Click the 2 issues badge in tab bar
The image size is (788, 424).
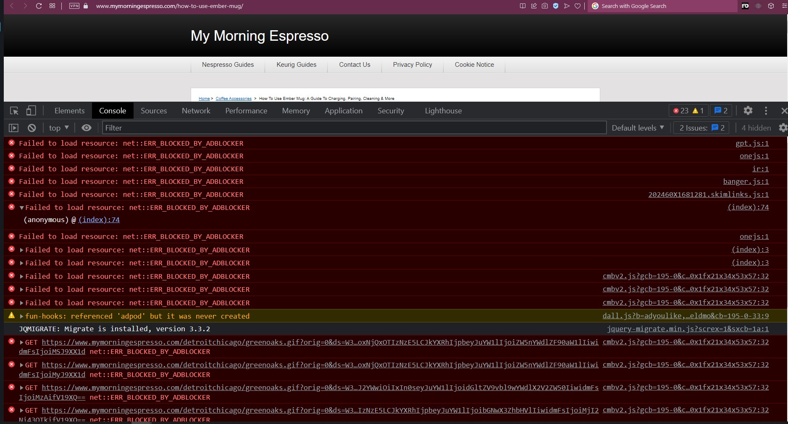point(721,111)
